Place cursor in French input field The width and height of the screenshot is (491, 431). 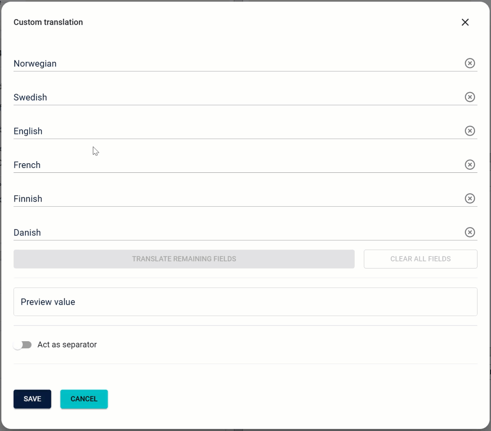coord(235,165)
